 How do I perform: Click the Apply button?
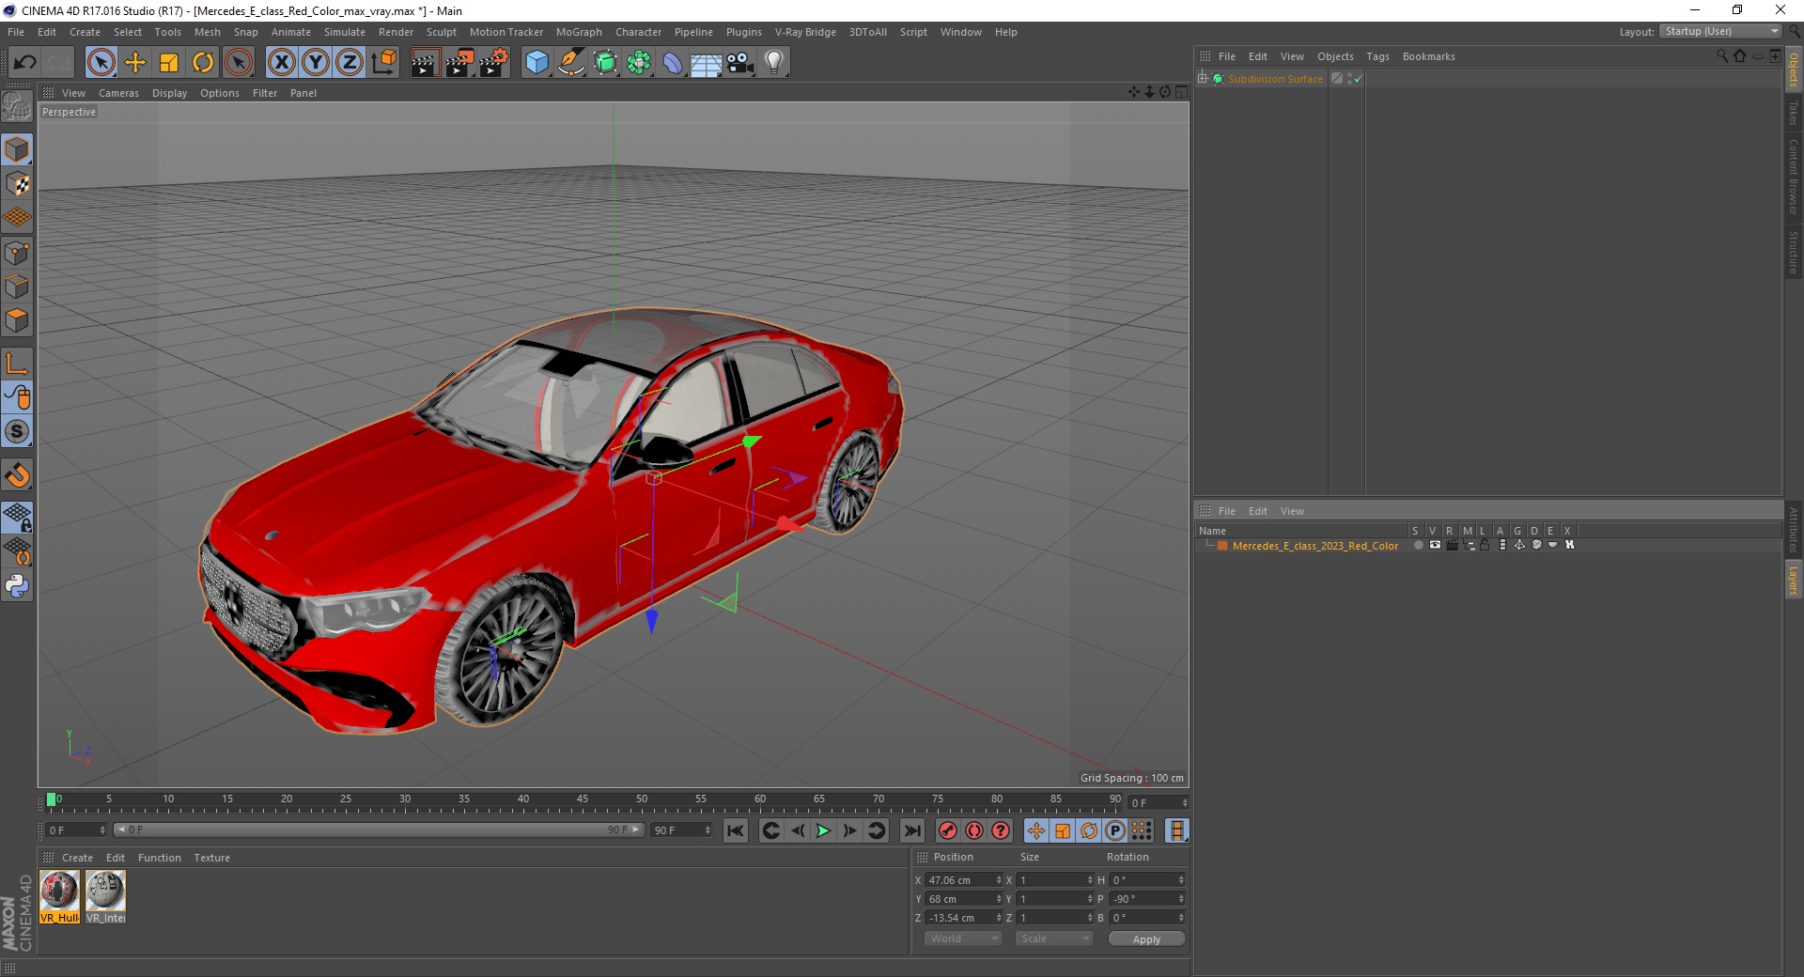pyautogui.click(x=1146, y=939)
